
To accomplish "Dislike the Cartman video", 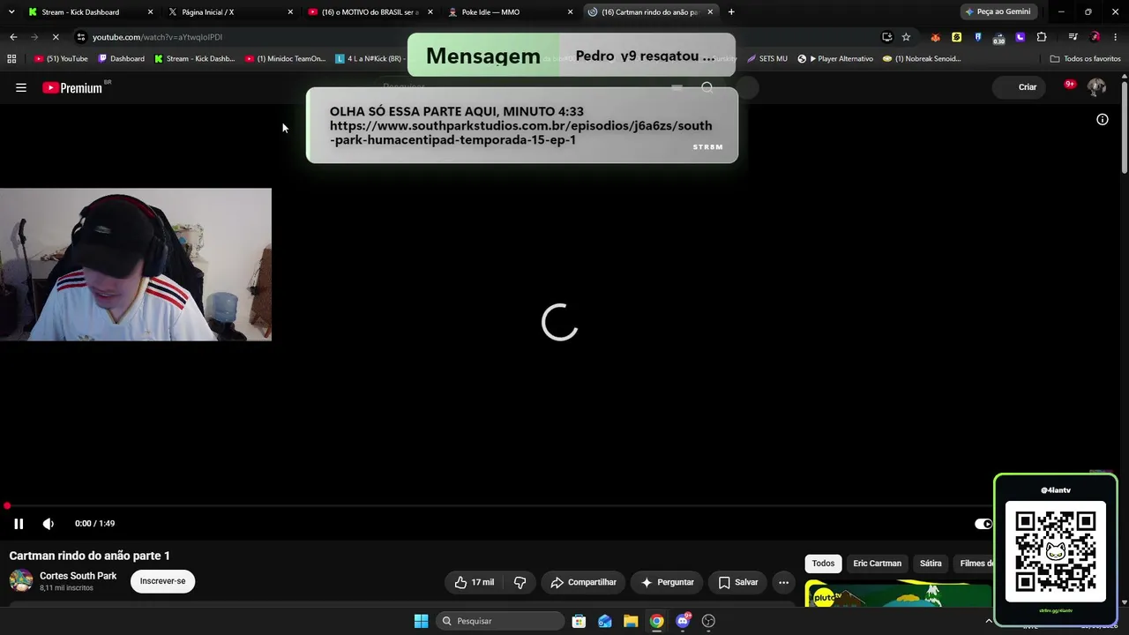I will pyautogui.click(x=520, y=582).
